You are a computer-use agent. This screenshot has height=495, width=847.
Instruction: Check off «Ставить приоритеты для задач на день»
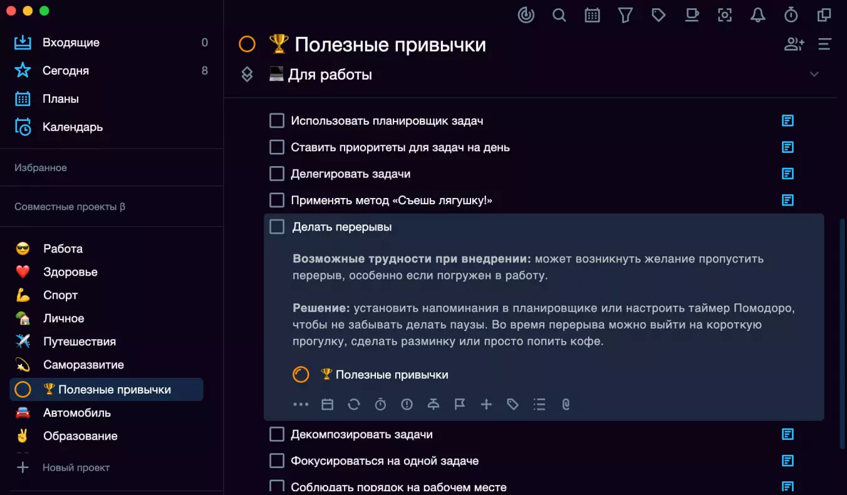tap(277, 147)
